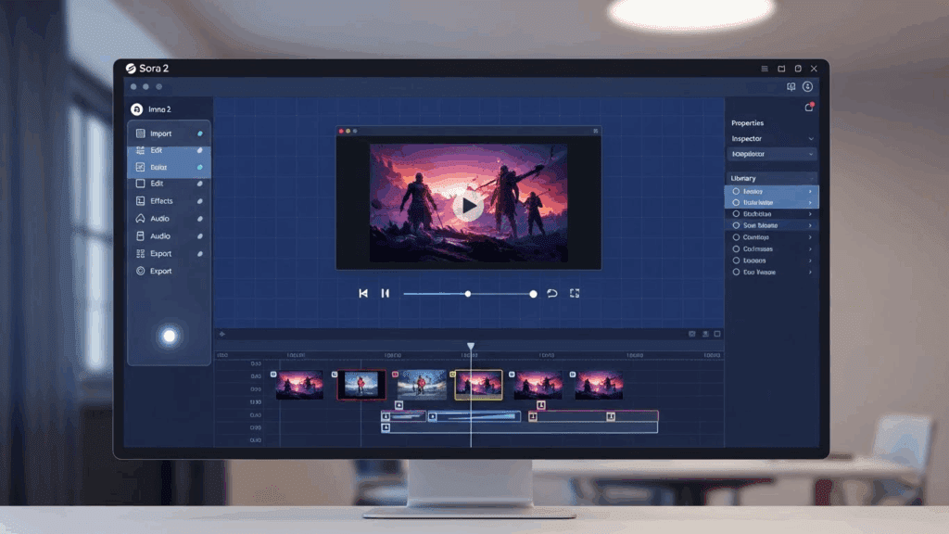
Task: Toggle fullscreen preview icon
Action: tap(575, 293)
